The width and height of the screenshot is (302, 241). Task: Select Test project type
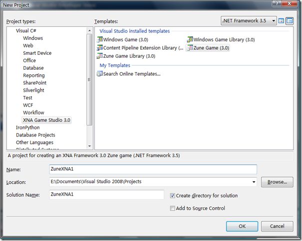pos(27,98)
